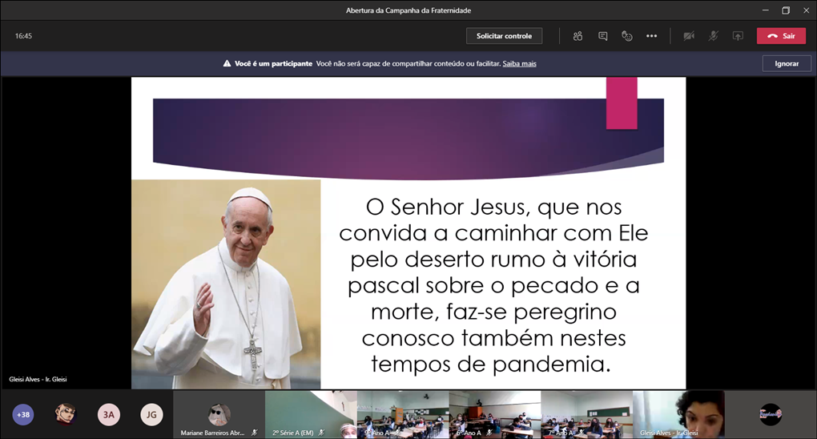Screen dimensions: 817x439
Task: Expand the +38 additional participants list
Action: pos(23,414)
